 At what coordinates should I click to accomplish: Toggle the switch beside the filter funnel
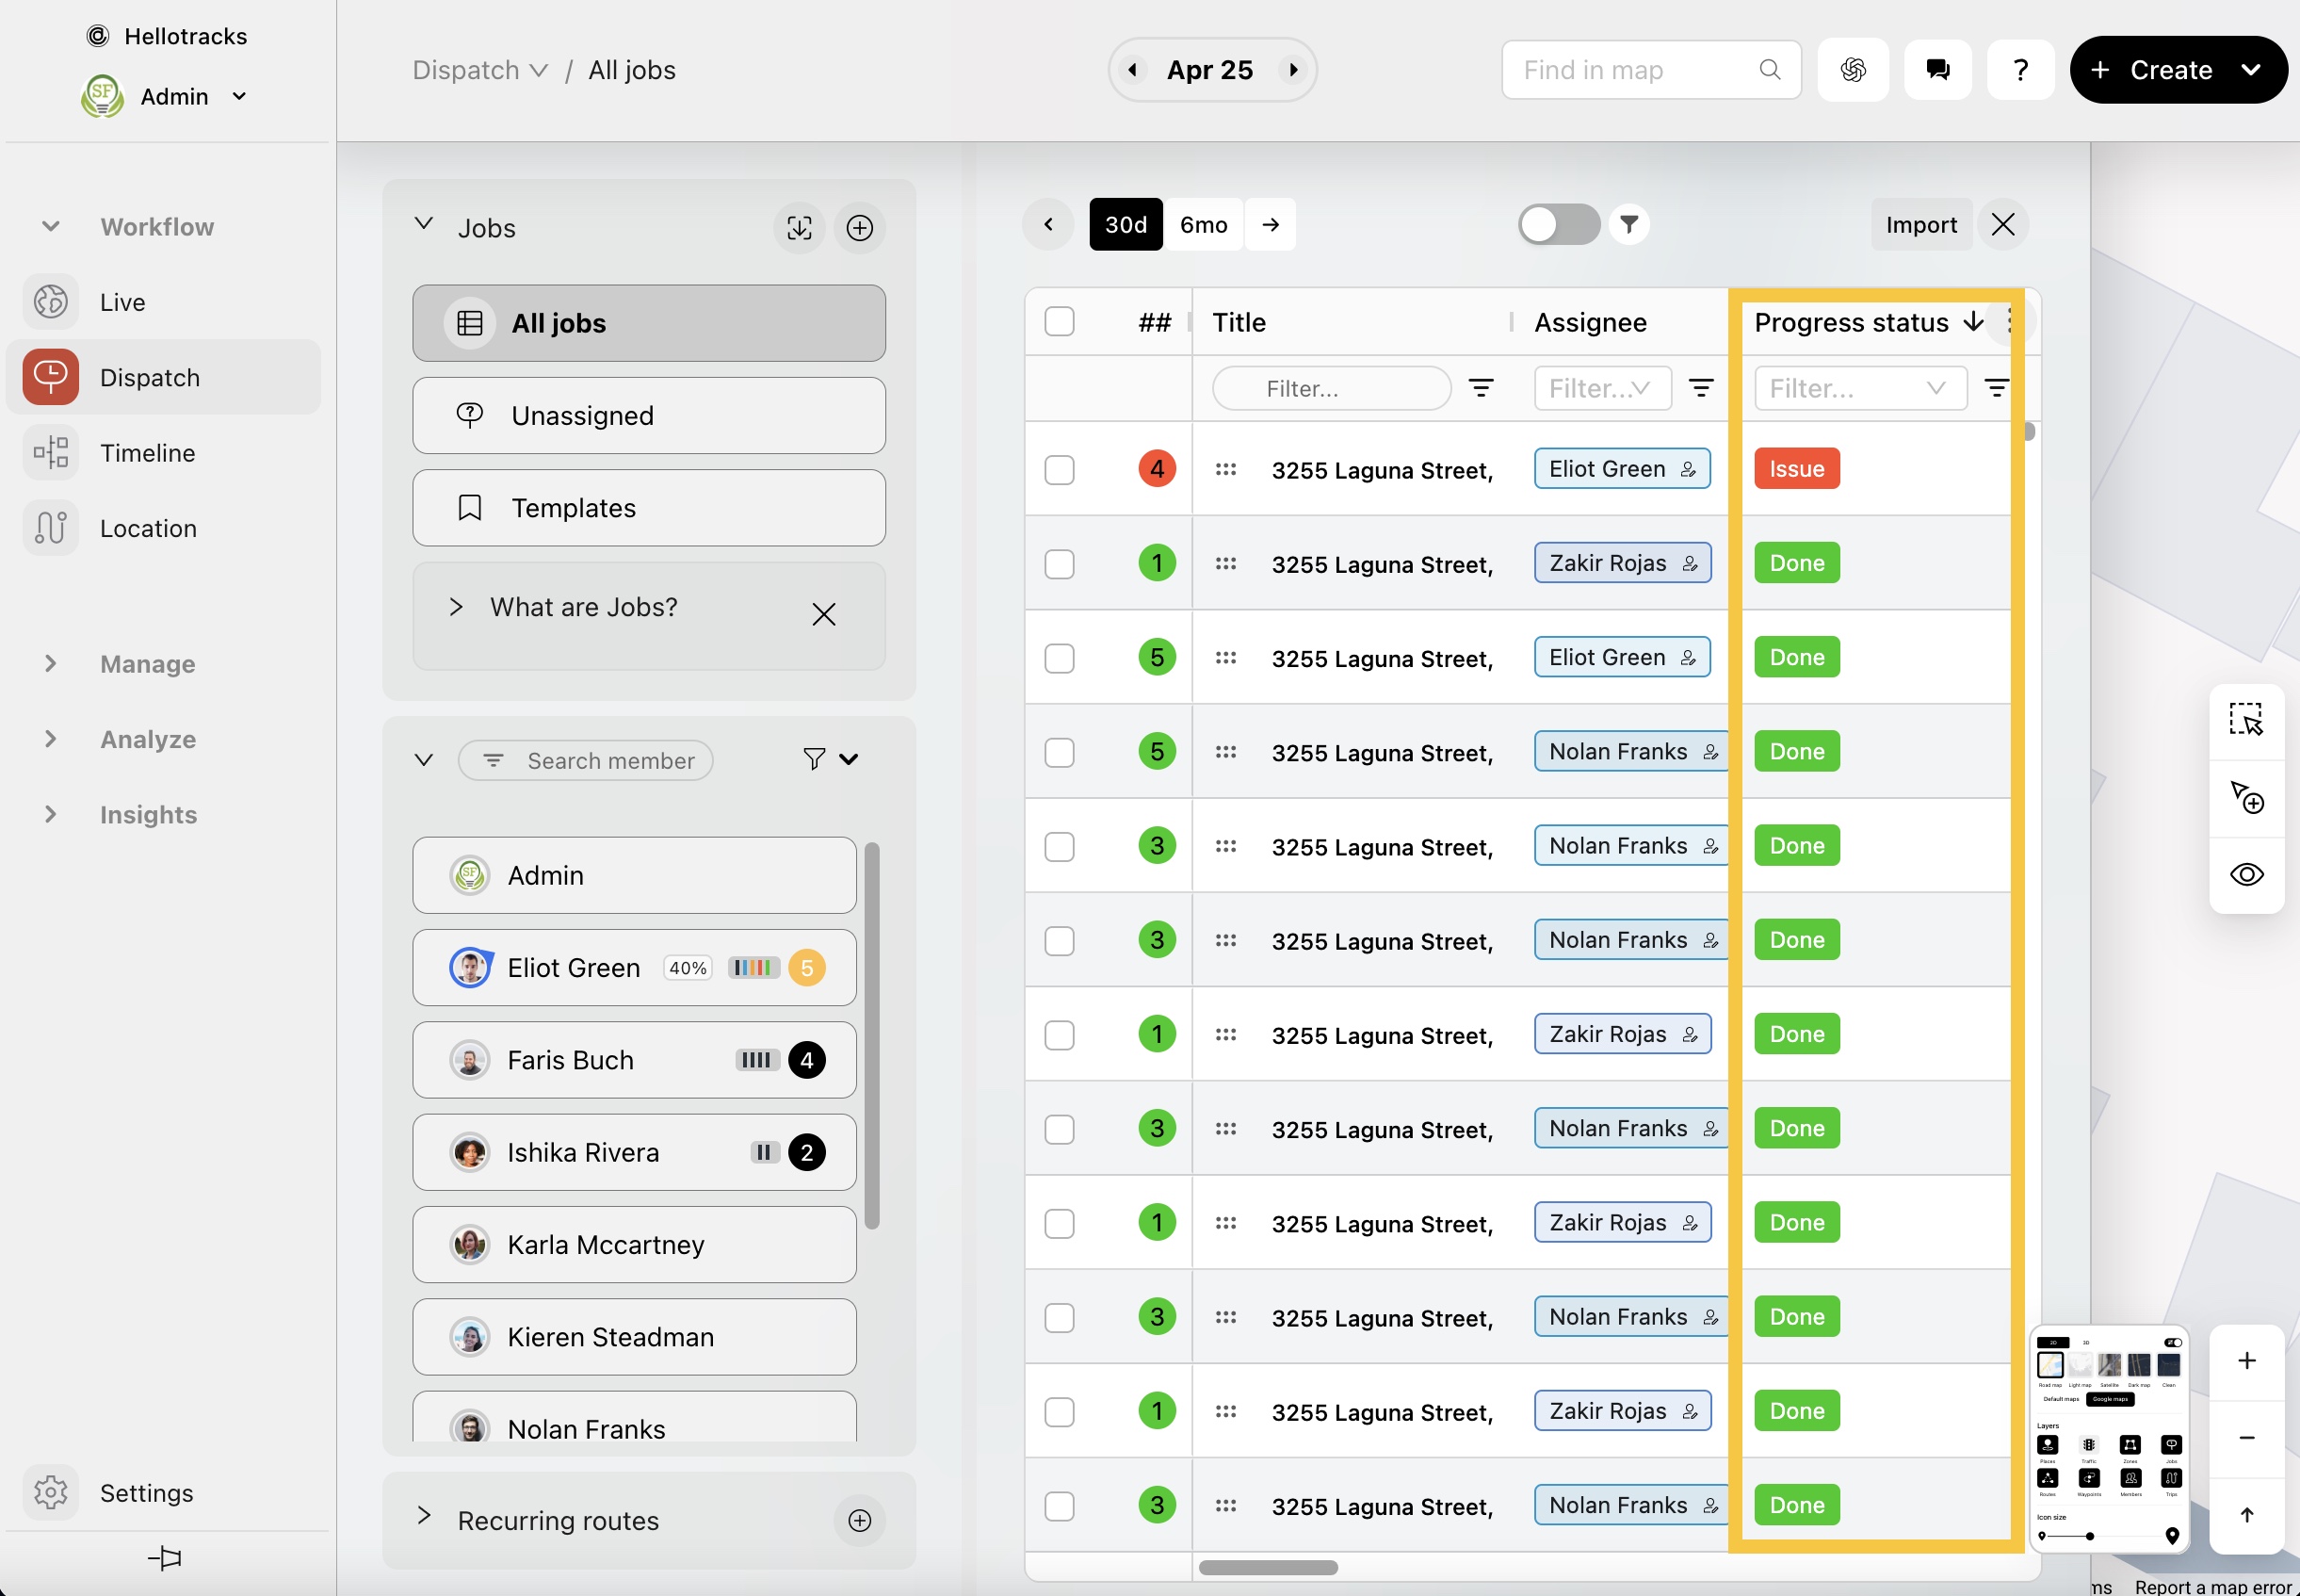pos(1557,225)
